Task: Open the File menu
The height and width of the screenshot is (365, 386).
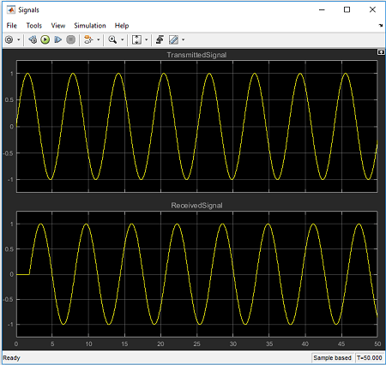Action: (x=12, y=26)
